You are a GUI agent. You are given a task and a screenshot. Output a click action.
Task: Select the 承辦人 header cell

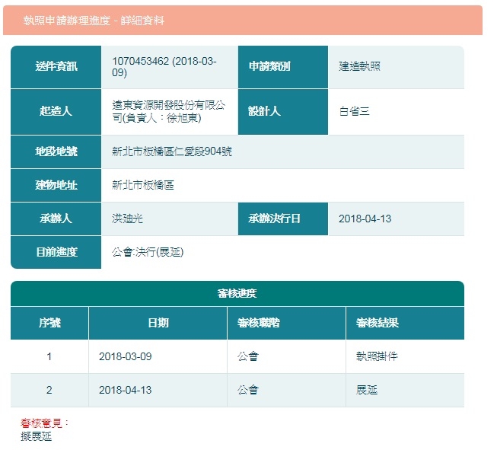click(x=56, y=219)
